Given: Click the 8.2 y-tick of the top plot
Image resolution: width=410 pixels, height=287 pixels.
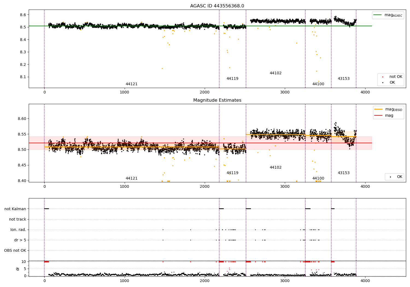Looking at the screenshot, I should (24, 65).
